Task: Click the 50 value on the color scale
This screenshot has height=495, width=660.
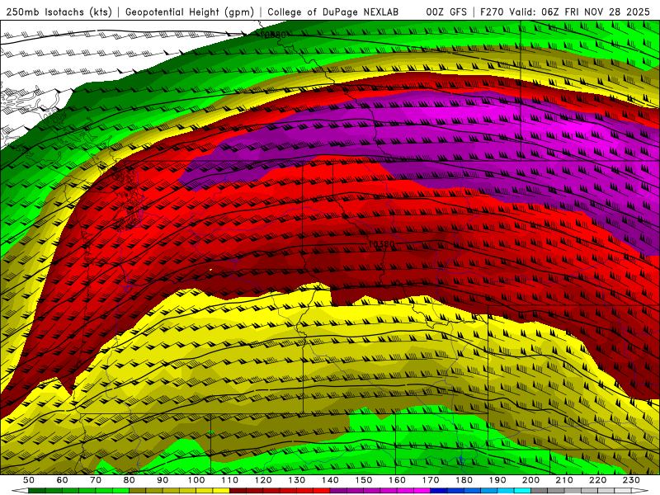Action: point(29,480)
